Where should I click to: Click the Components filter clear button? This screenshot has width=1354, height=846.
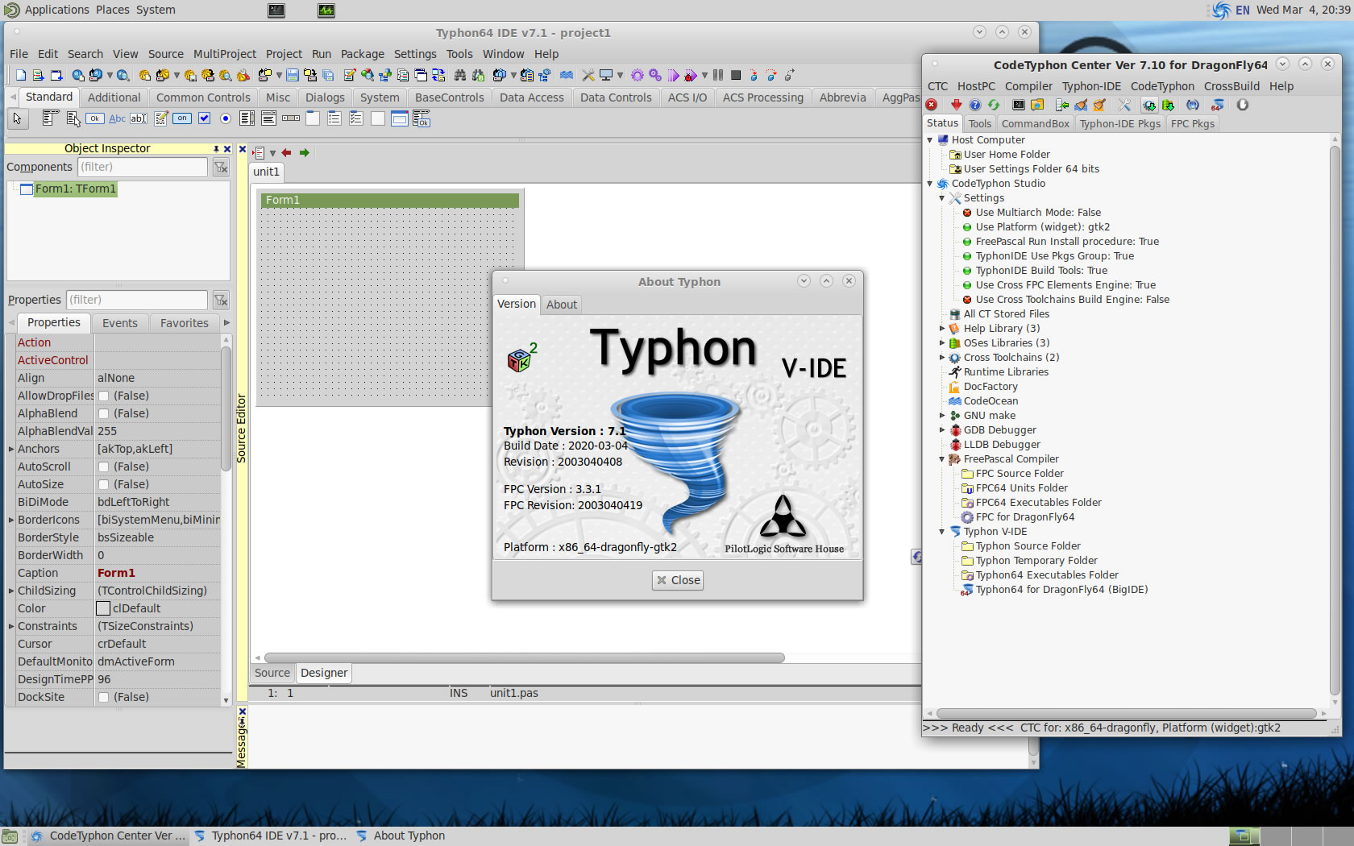point(220,167)
